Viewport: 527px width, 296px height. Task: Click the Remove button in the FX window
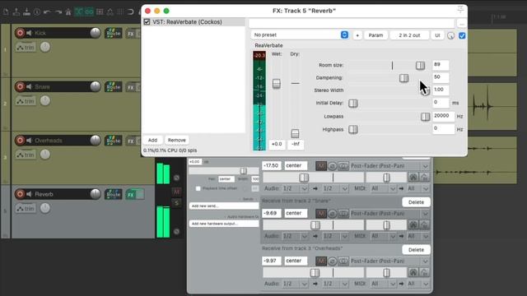(177, 140)
